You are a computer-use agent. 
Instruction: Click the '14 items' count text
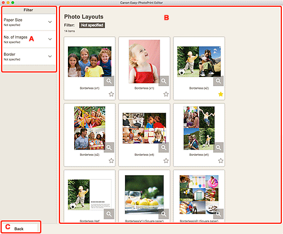[70, 31]
